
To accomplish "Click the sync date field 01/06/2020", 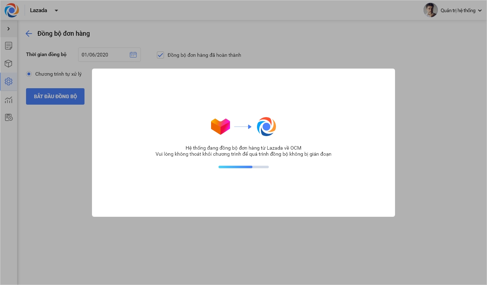I will [109, 55].
